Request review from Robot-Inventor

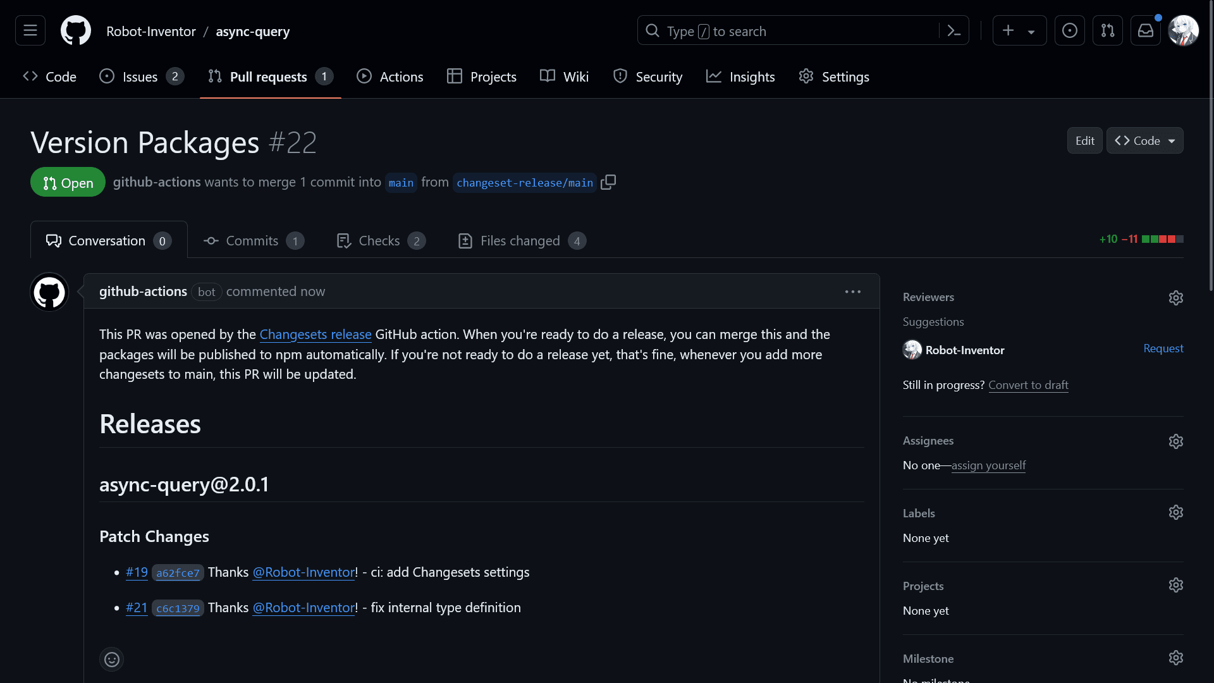coord(1163,348)
